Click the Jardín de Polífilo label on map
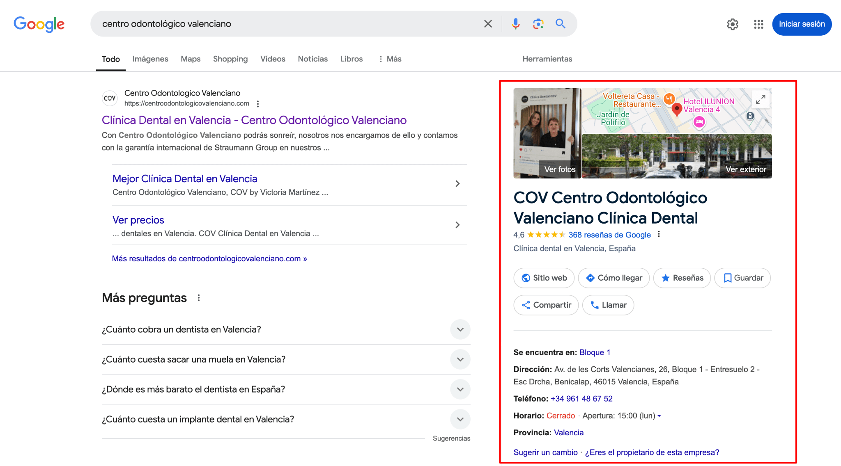841x466 pixels. tap(613, 119)
